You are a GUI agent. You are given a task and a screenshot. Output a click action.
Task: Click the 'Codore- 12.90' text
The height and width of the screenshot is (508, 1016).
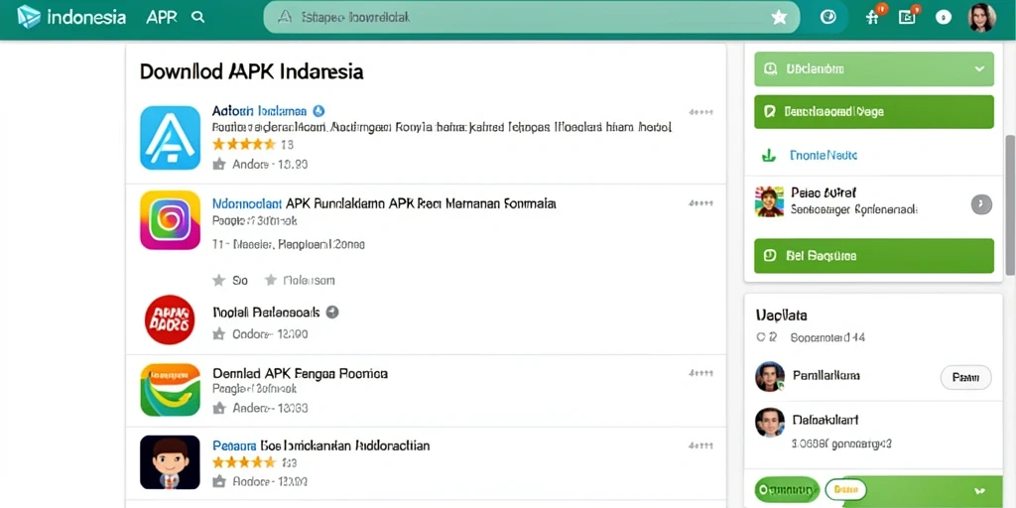tap(270, 334)
